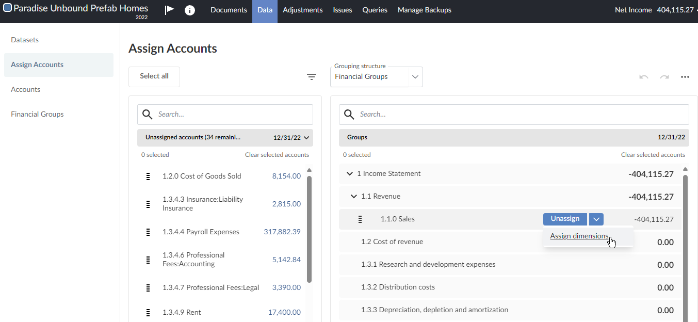Image resolution: width=698 pixels, height=322 pixels.
Task: Click the filter icon beside Select all
Action: click(x=312, y=77)
